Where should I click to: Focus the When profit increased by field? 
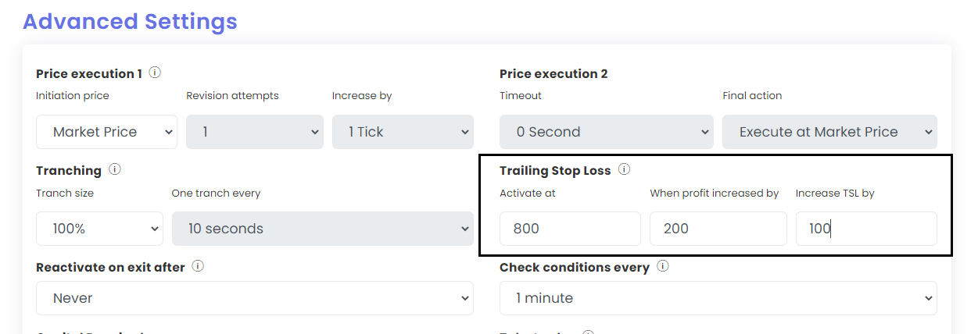point(718,229)
